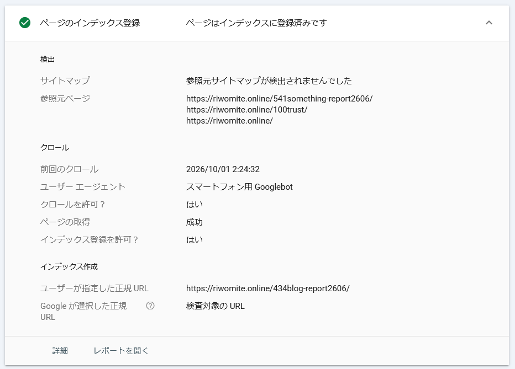This screenshot has height=369, width=515.
Task: Select the クロール section heading
Action: 55,148
